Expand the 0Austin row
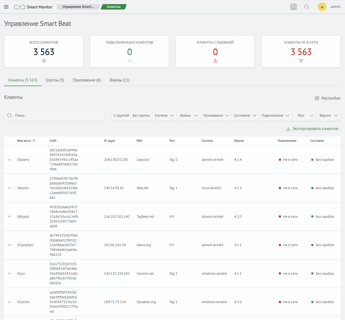 point(10,188)
